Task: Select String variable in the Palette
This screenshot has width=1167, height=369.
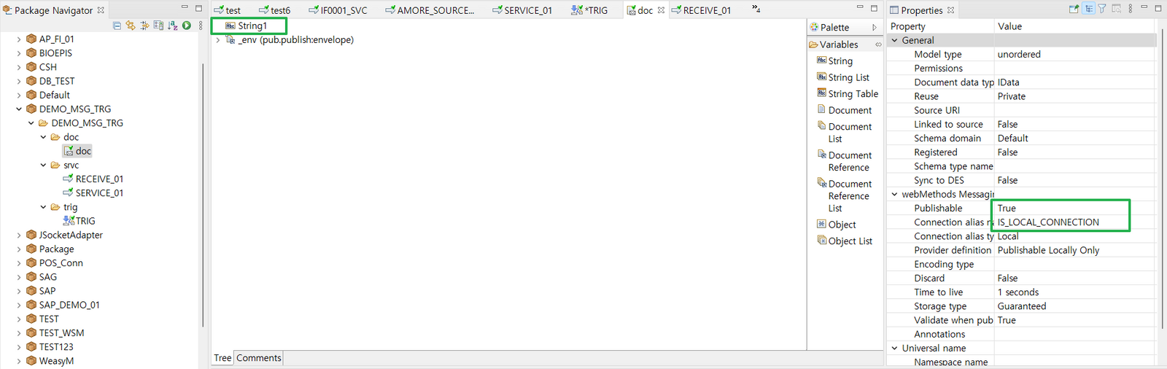Action: tap(840, 61)
